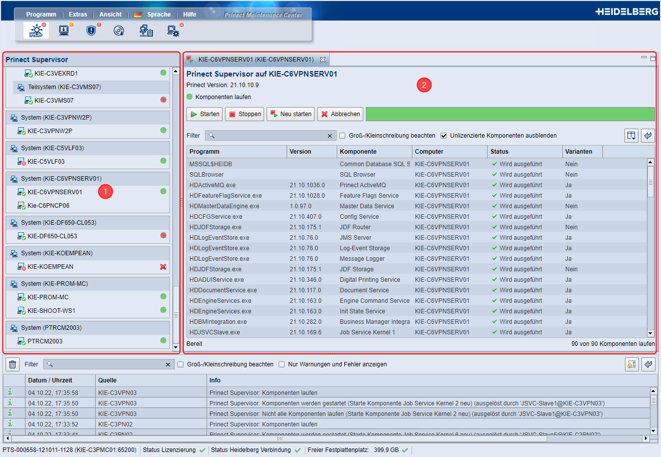This screenshot has height=457, width=661.
Task: Focus the log Filter input field
Action: [x=108, y=364]
